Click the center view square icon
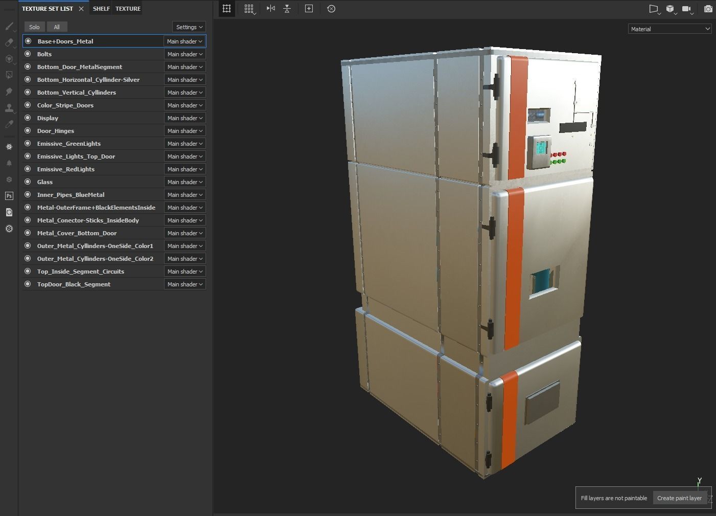This screenshot has height=516, width=716. coord(309,9)
